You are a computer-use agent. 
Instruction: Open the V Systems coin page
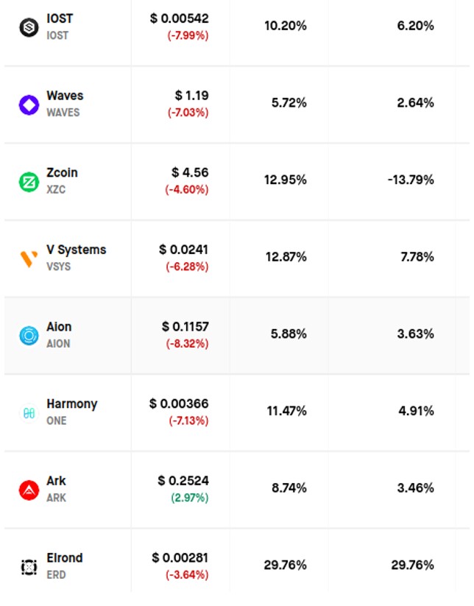click(76, 250)
